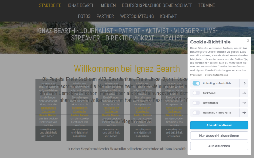Click the Alle ablehnen button
The image size is (254, 158).
pyautogui.click(x=219, y=146)
